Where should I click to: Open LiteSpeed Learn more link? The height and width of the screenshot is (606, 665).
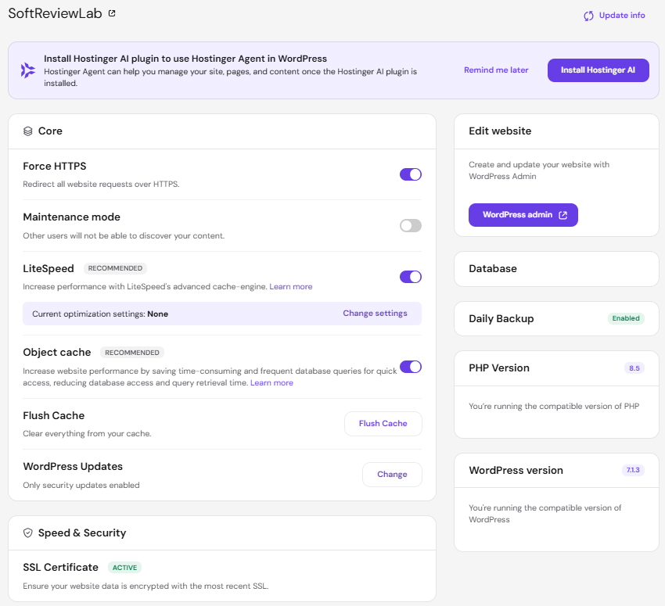290,287
